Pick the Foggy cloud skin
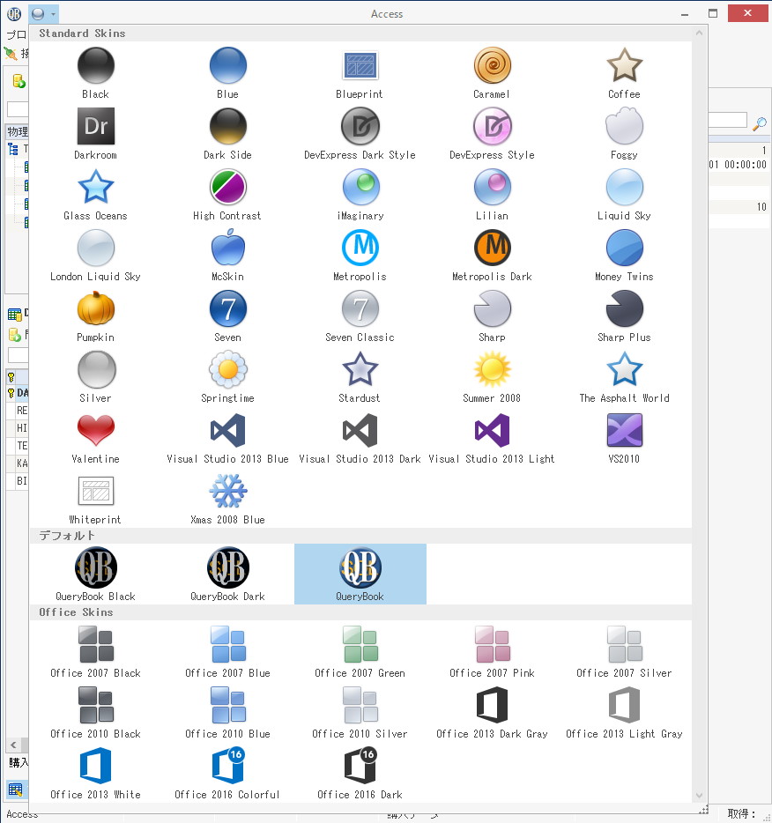The image size is (772, 823). coord(625,134)
